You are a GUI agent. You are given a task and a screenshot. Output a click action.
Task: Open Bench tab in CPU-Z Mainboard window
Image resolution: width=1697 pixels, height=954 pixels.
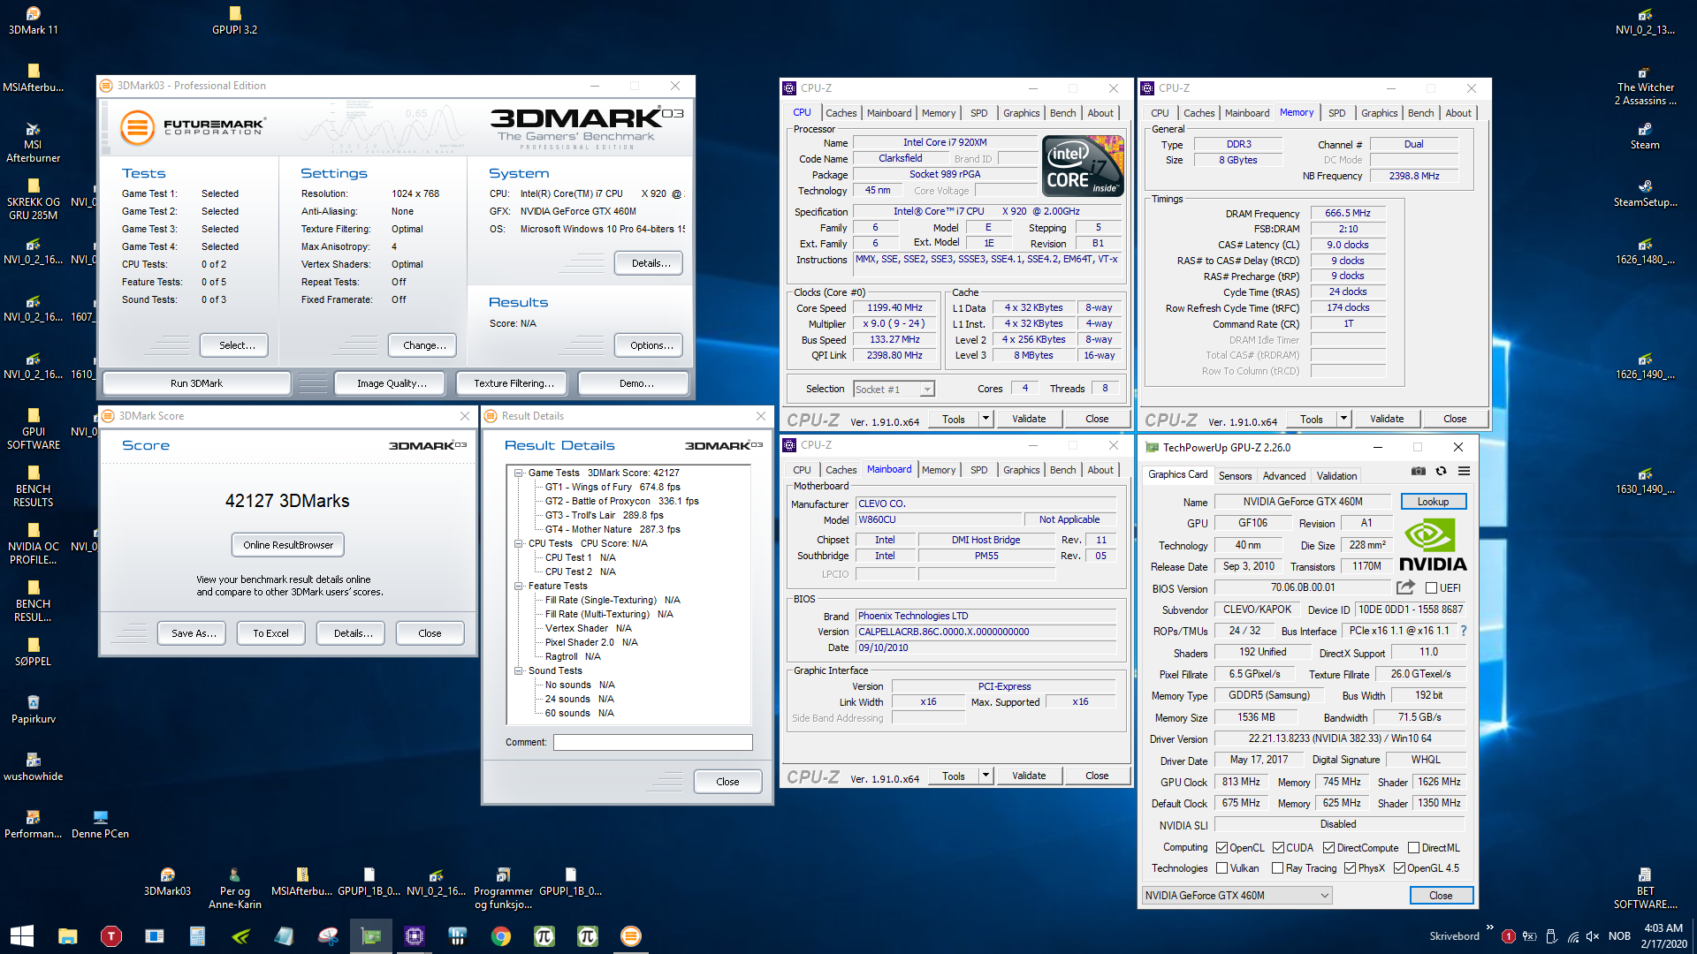coord(1062,470)
